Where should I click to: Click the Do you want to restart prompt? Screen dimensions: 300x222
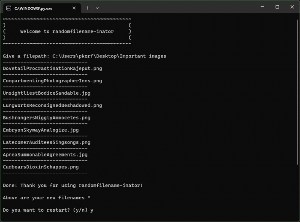click(x=48, y=210)
